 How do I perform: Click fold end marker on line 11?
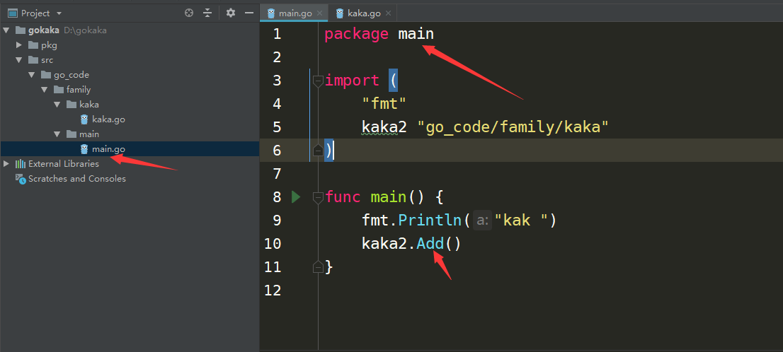pyautogui.click(x=318, y=266)
